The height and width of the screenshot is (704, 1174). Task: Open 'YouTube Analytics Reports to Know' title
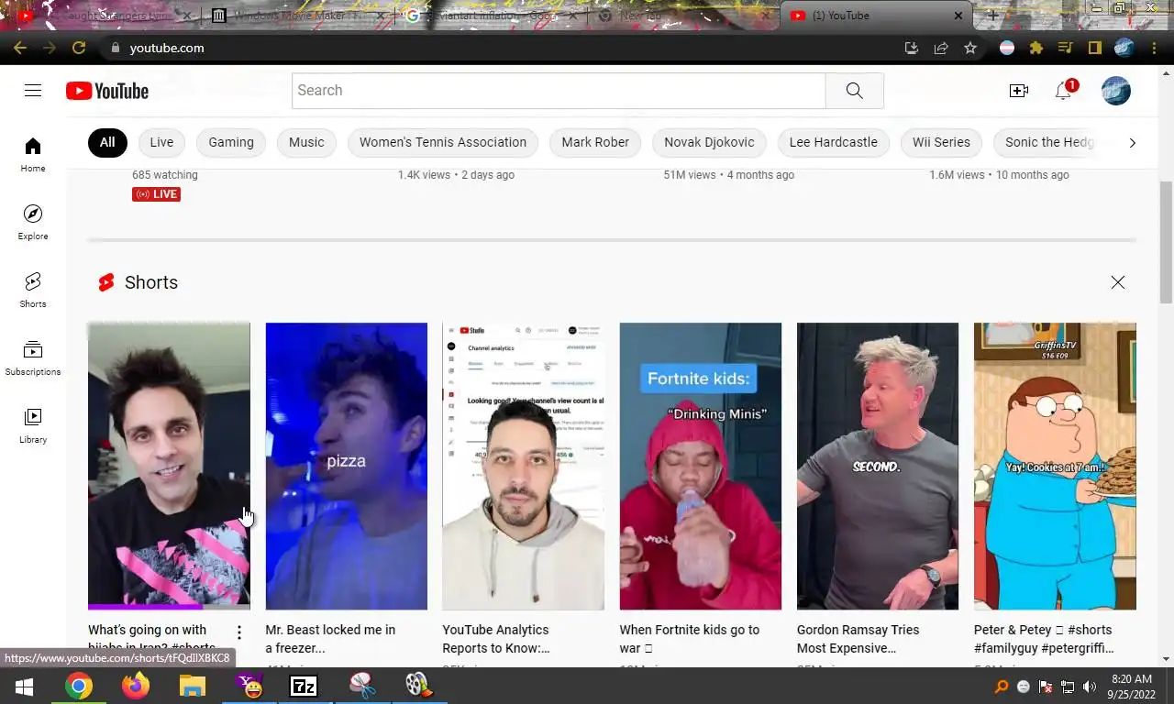tap(496, 639)
